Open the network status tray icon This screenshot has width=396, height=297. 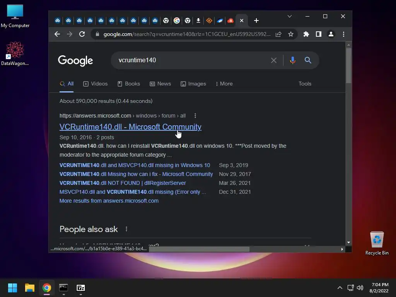point(350,288)
